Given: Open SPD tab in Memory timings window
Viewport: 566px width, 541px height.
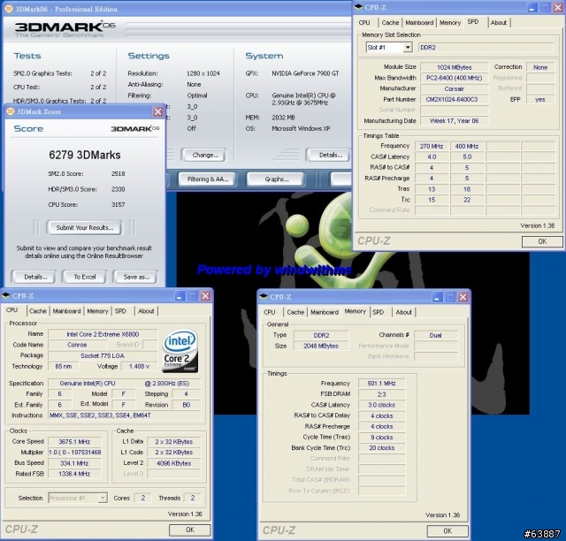Looking at the screenshot, I should click(x=378, y=312).
